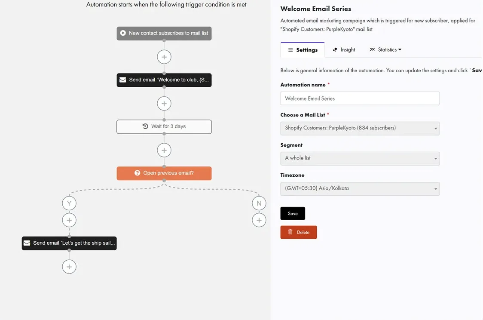This screenshot has height=320, width=483.
Task: Click the 'Below is general information' text
Action: click(x=381, y=71)
